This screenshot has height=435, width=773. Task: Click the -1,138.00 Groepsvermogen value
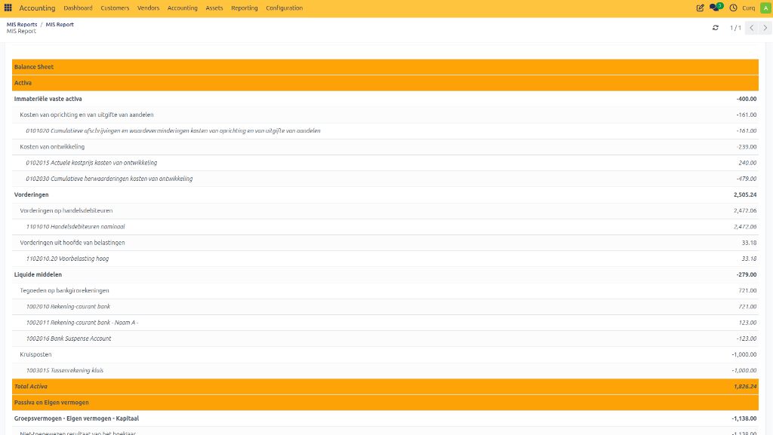point(744,418)
